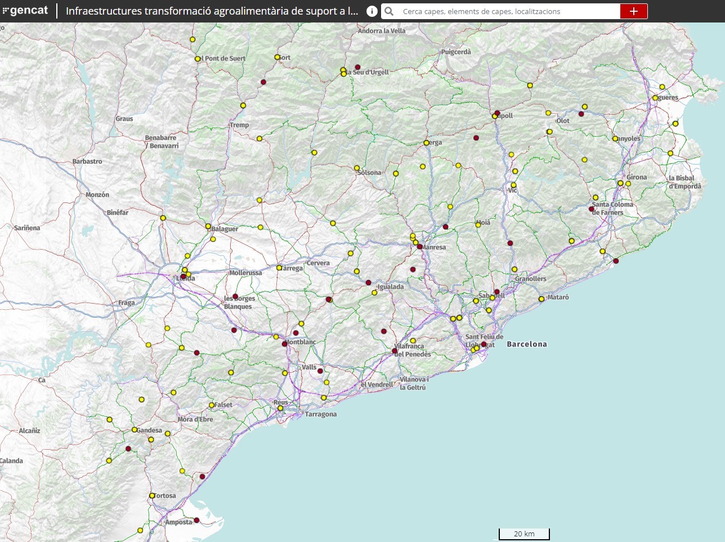
Task: Click the Cervera label
Action: [318, 263]
